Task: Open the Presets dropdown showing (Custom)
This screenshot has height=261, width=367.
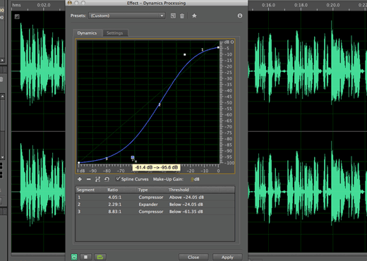Action: click(x=127, y=16)
